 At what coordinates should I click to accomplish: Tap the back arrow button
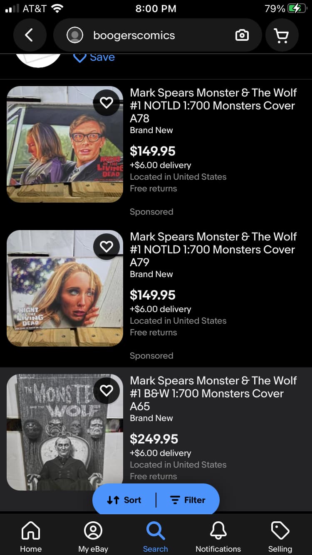pyautogui.click(x=30, y=35)
